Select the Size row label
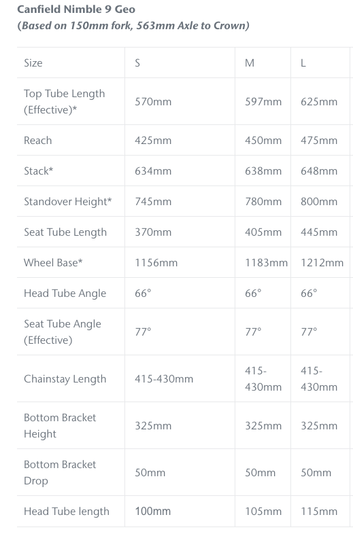Viewport: 353px width, 534px height. [33, 63]
